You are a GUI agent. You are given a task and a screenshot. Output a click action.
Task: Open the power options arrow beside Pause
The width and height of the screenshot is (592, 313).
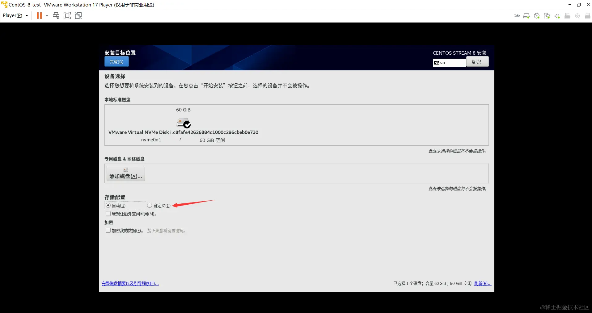click(47, 15)
